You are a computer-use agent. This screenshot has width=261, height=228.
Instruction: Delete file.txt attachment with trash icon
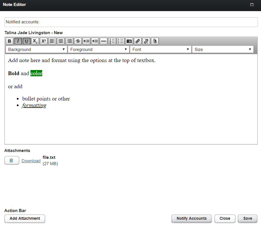point(12,161)
